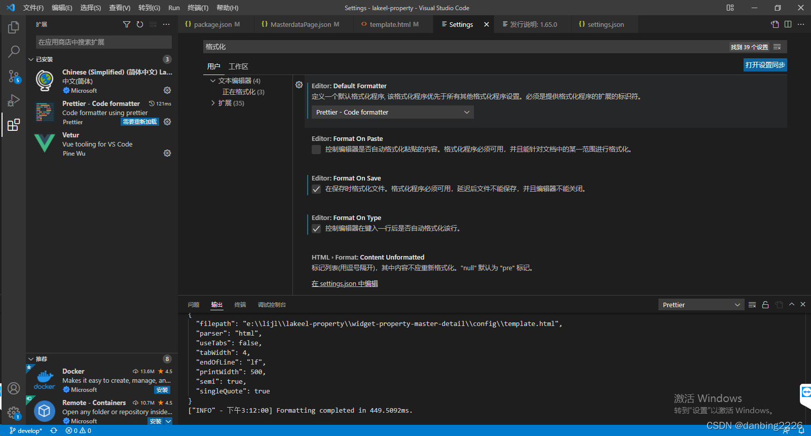Disable Format On Save checkbox
The height and width of the screenshot is (436, 811).
pos(316,189)
